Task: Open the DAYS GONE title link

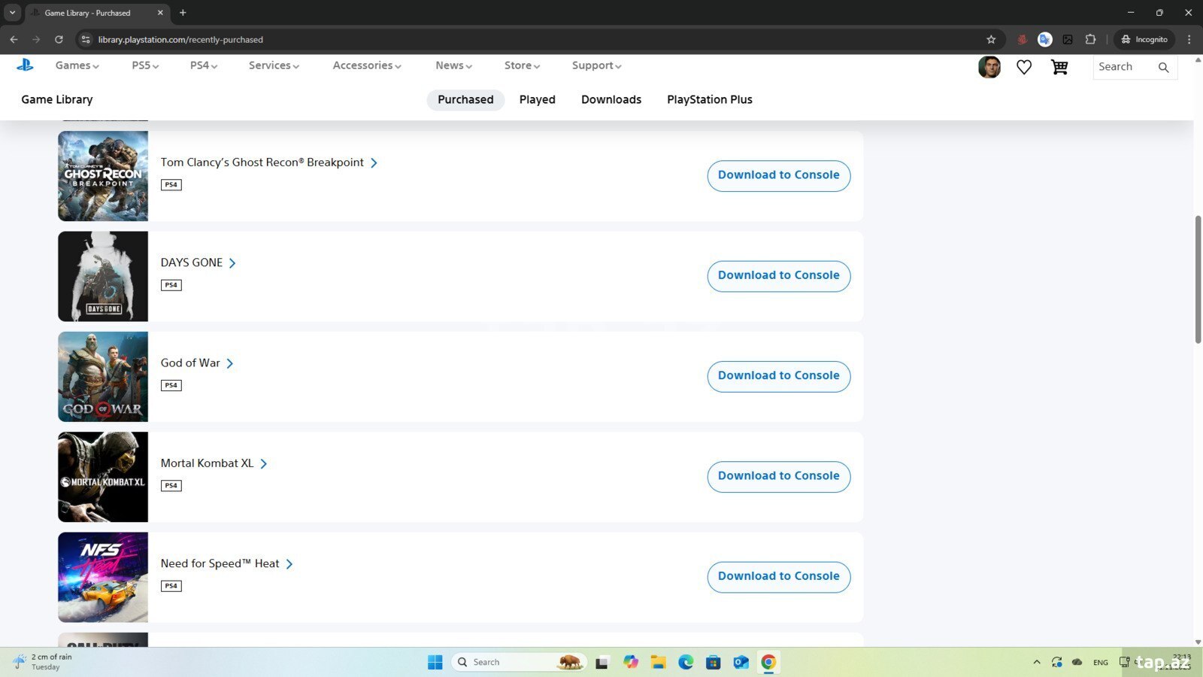Action: point(198,263)
